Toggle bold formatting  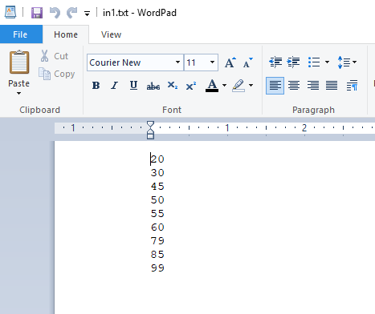pyautogui.click(x=96, y=86)
